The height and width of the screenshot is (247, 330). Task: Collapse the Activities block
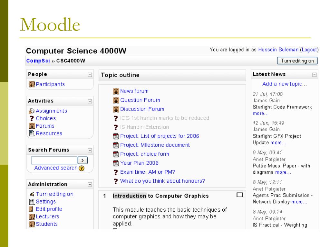pos(90,101)
